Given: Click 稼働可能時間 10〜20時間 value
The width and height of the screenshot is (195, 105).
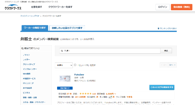Looking at the screenshot, I should [x=80, y=97].
